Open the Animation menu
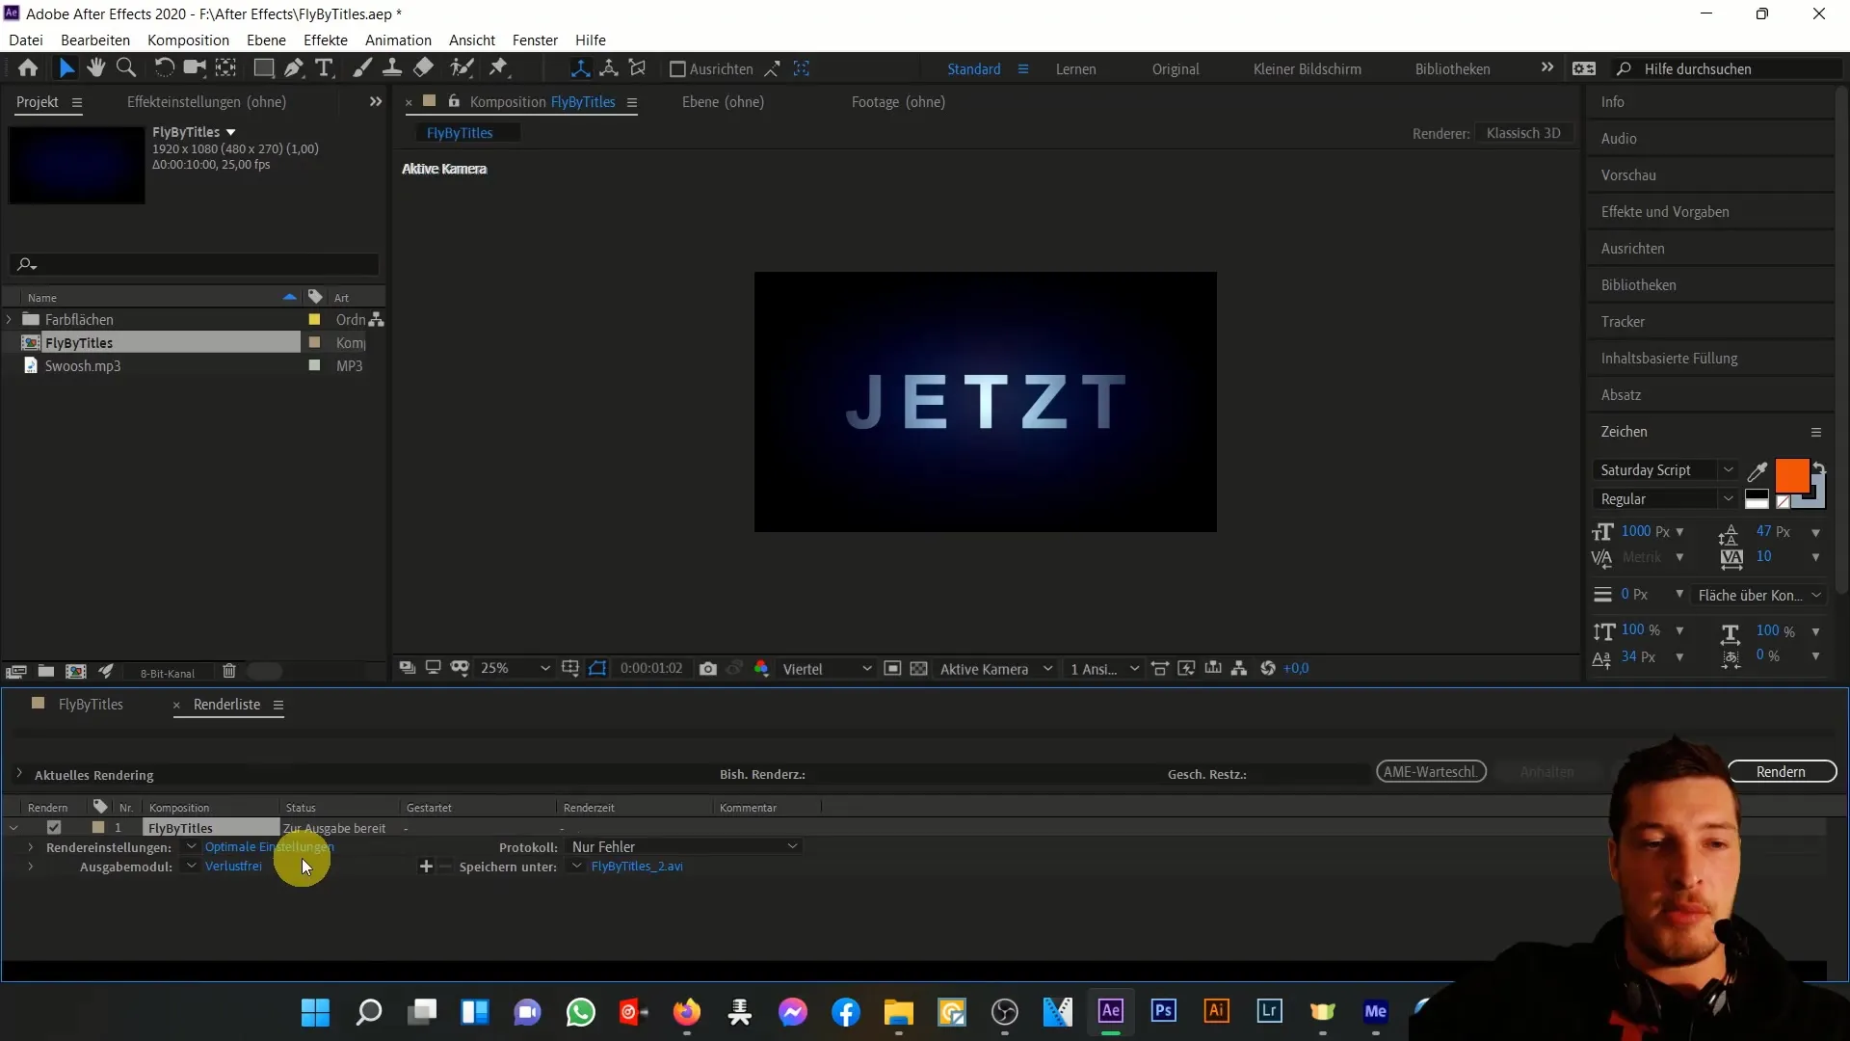 pos(398,40)
